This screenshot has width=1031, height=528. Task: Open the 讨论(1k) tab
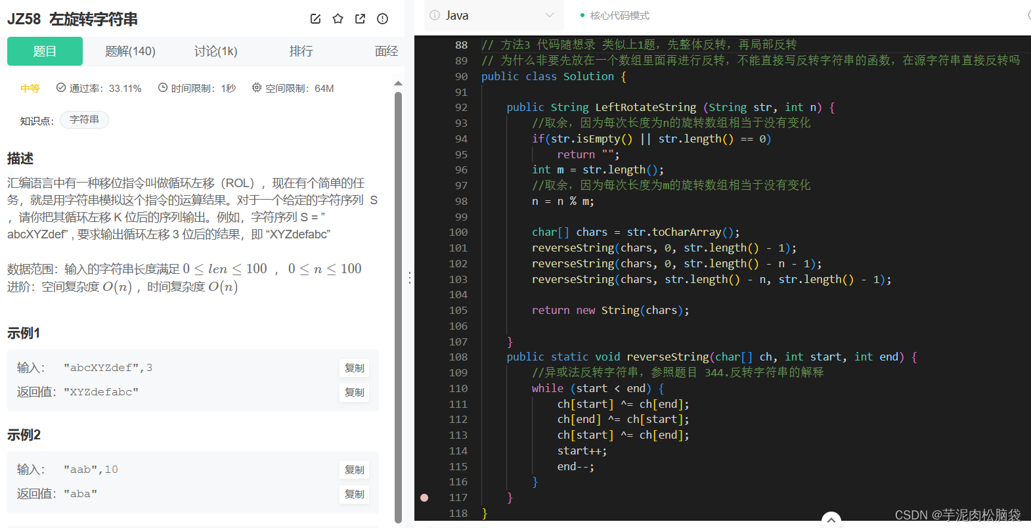pyautogui.click(x=215, y=51)
